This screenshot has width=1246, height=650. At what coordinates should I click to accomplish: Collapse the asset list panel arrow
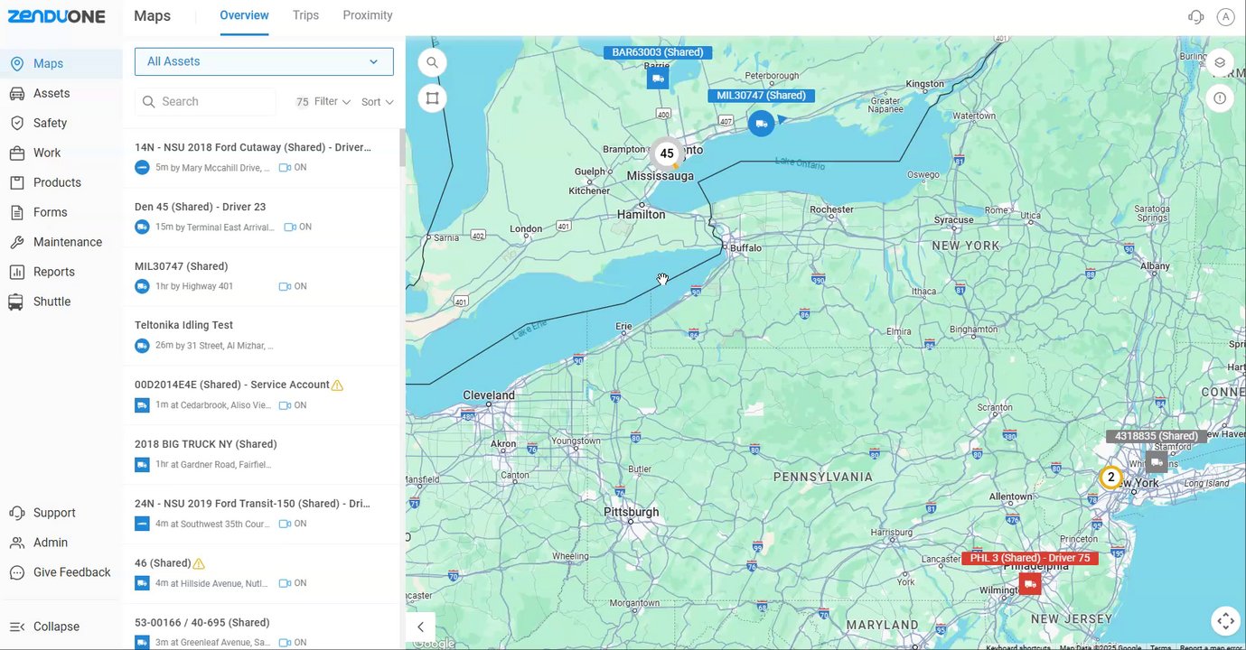click(x=420, y=627)
